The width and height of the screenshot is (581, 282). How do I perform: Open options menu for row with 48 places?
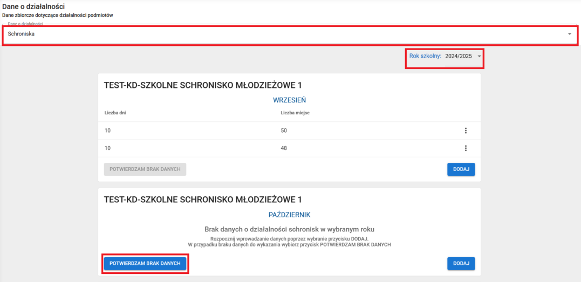pyautogui.click(x=466, y=148)
